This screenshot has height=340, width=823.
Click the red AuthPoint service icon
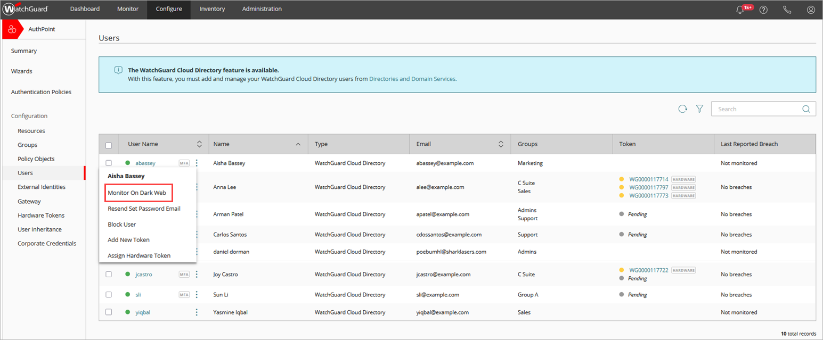pos(12,29)
